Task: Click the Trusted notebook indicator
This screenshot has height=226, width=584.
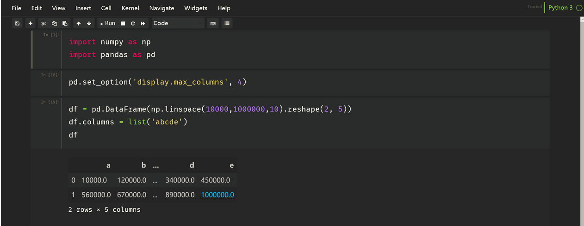Action: 534,7
